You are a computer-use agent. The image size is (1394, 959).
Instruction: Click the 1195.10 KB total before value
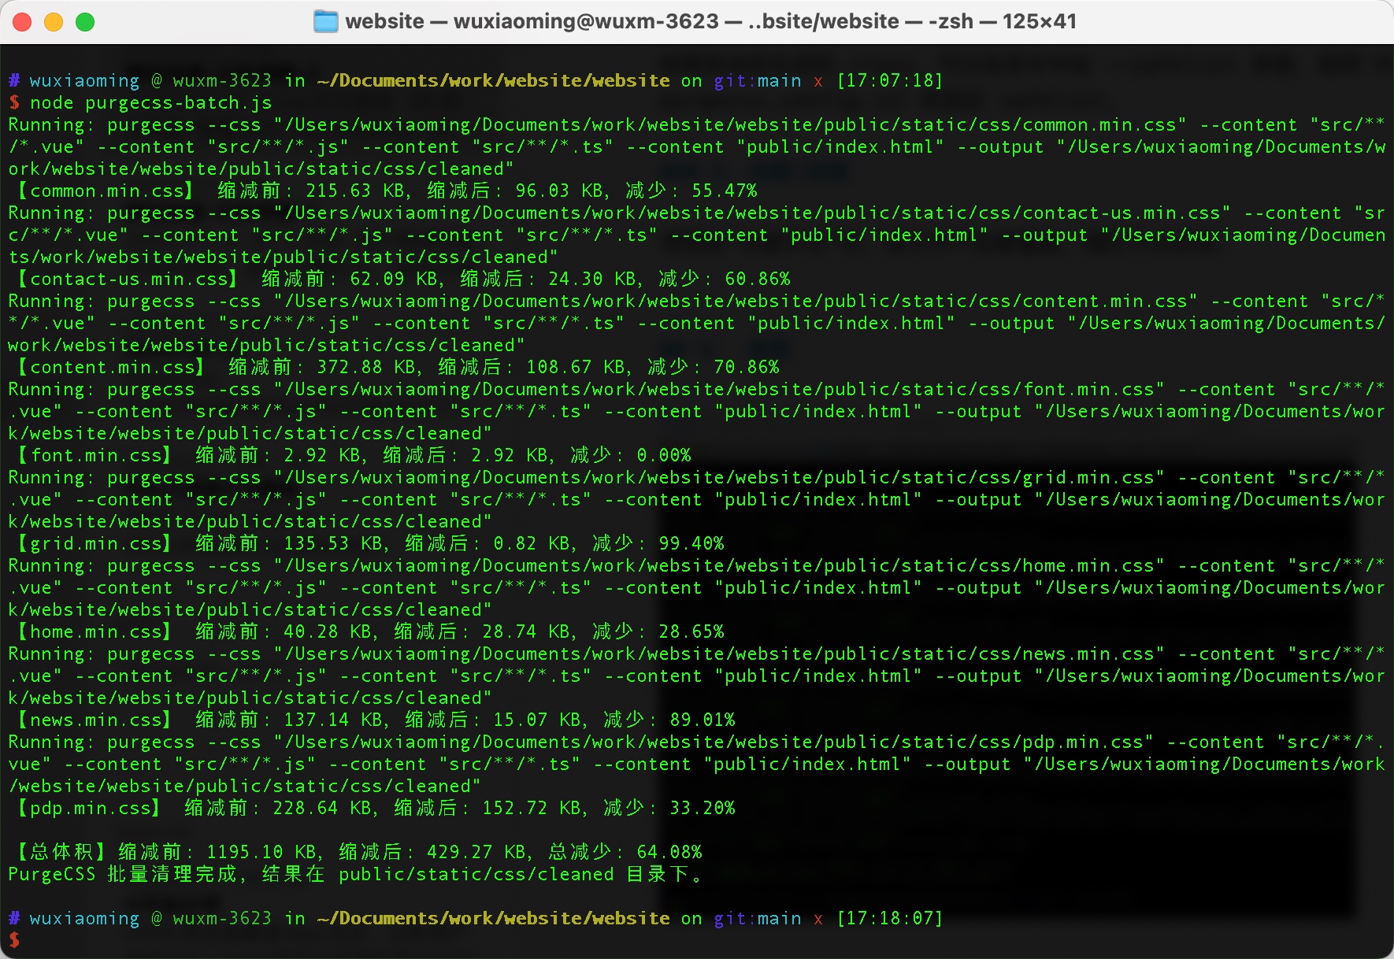(x=261, y=853)
